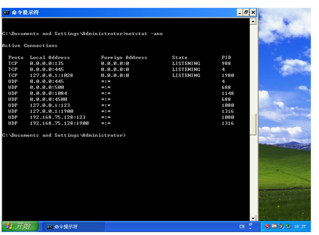
Task: Click the Foreign Address column header
Action: (x=124, y=58)
